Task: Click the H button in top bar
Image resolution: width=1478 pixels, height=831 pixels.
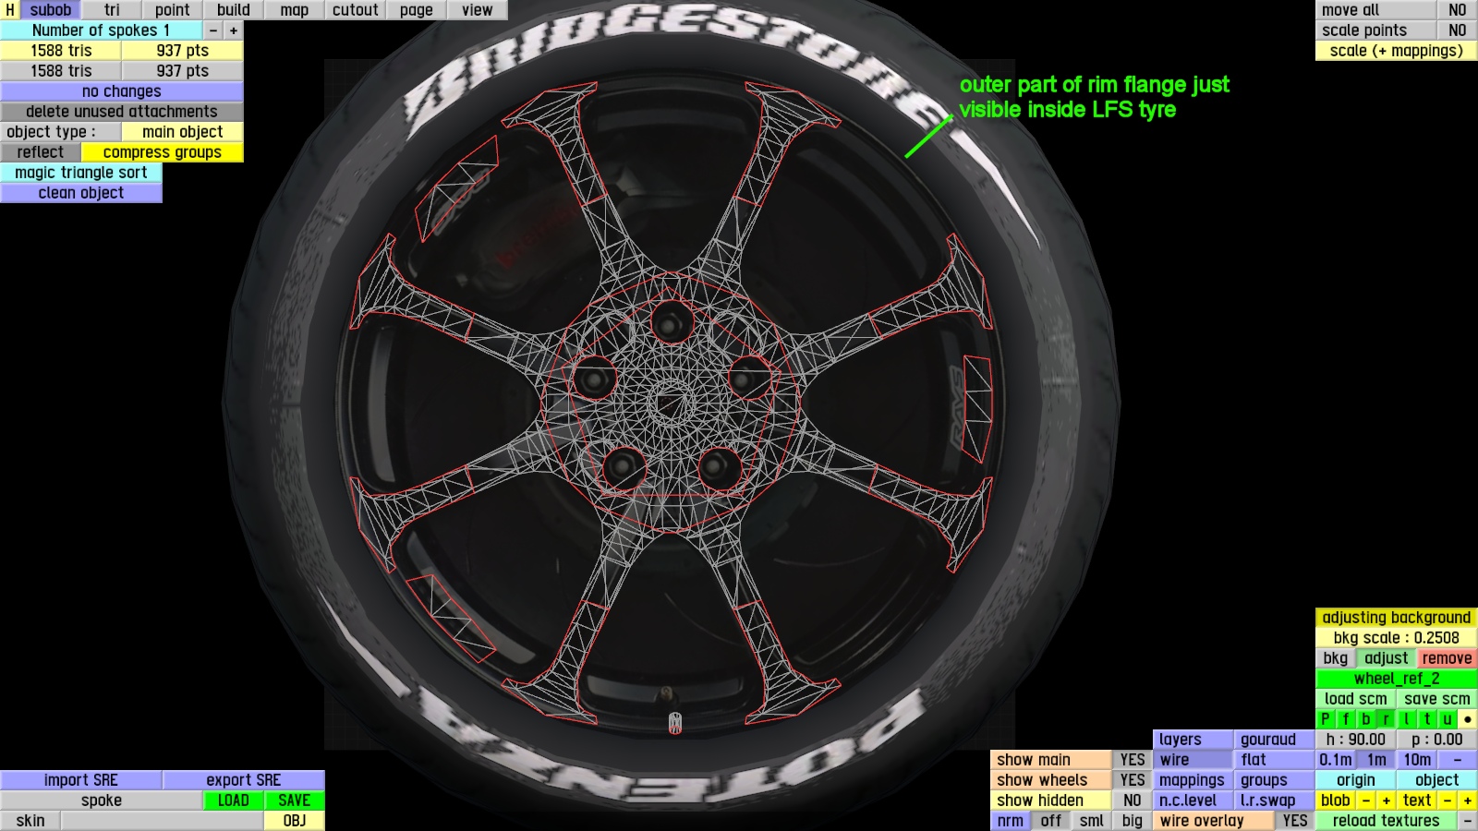Action: point(9,10)
